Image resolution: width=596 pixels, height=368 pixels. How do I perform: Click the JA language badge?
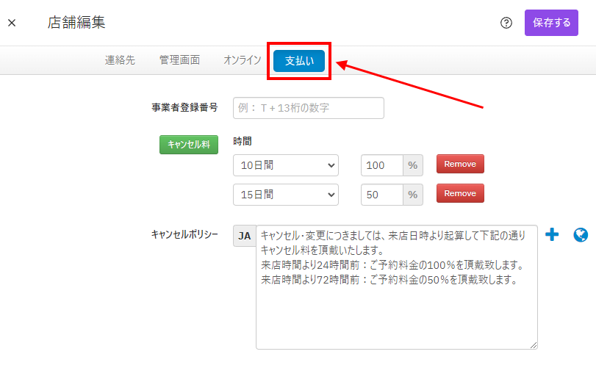(x=245, y=236)
